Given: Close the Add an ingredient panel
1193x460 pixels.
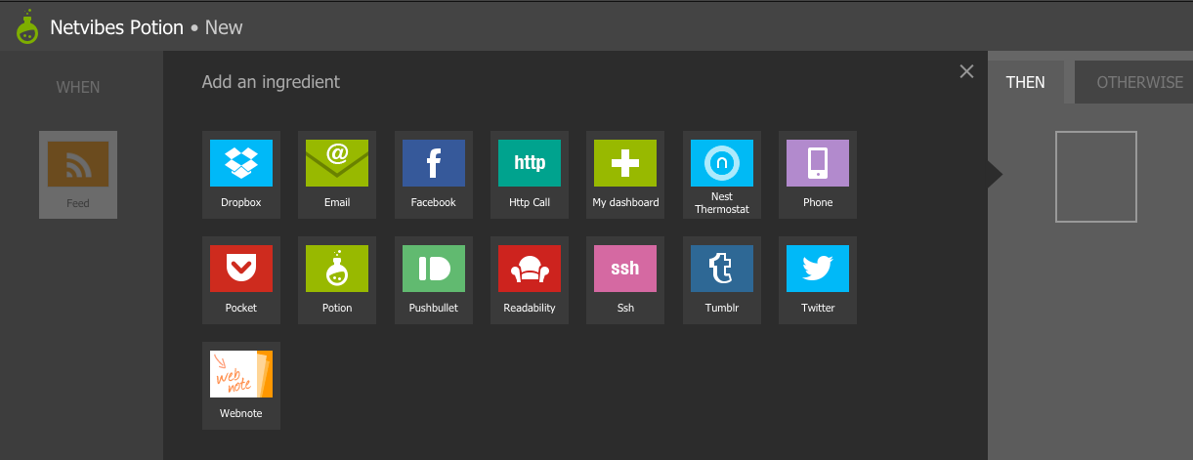Looking at the screenshot, I should click(966, 71).
